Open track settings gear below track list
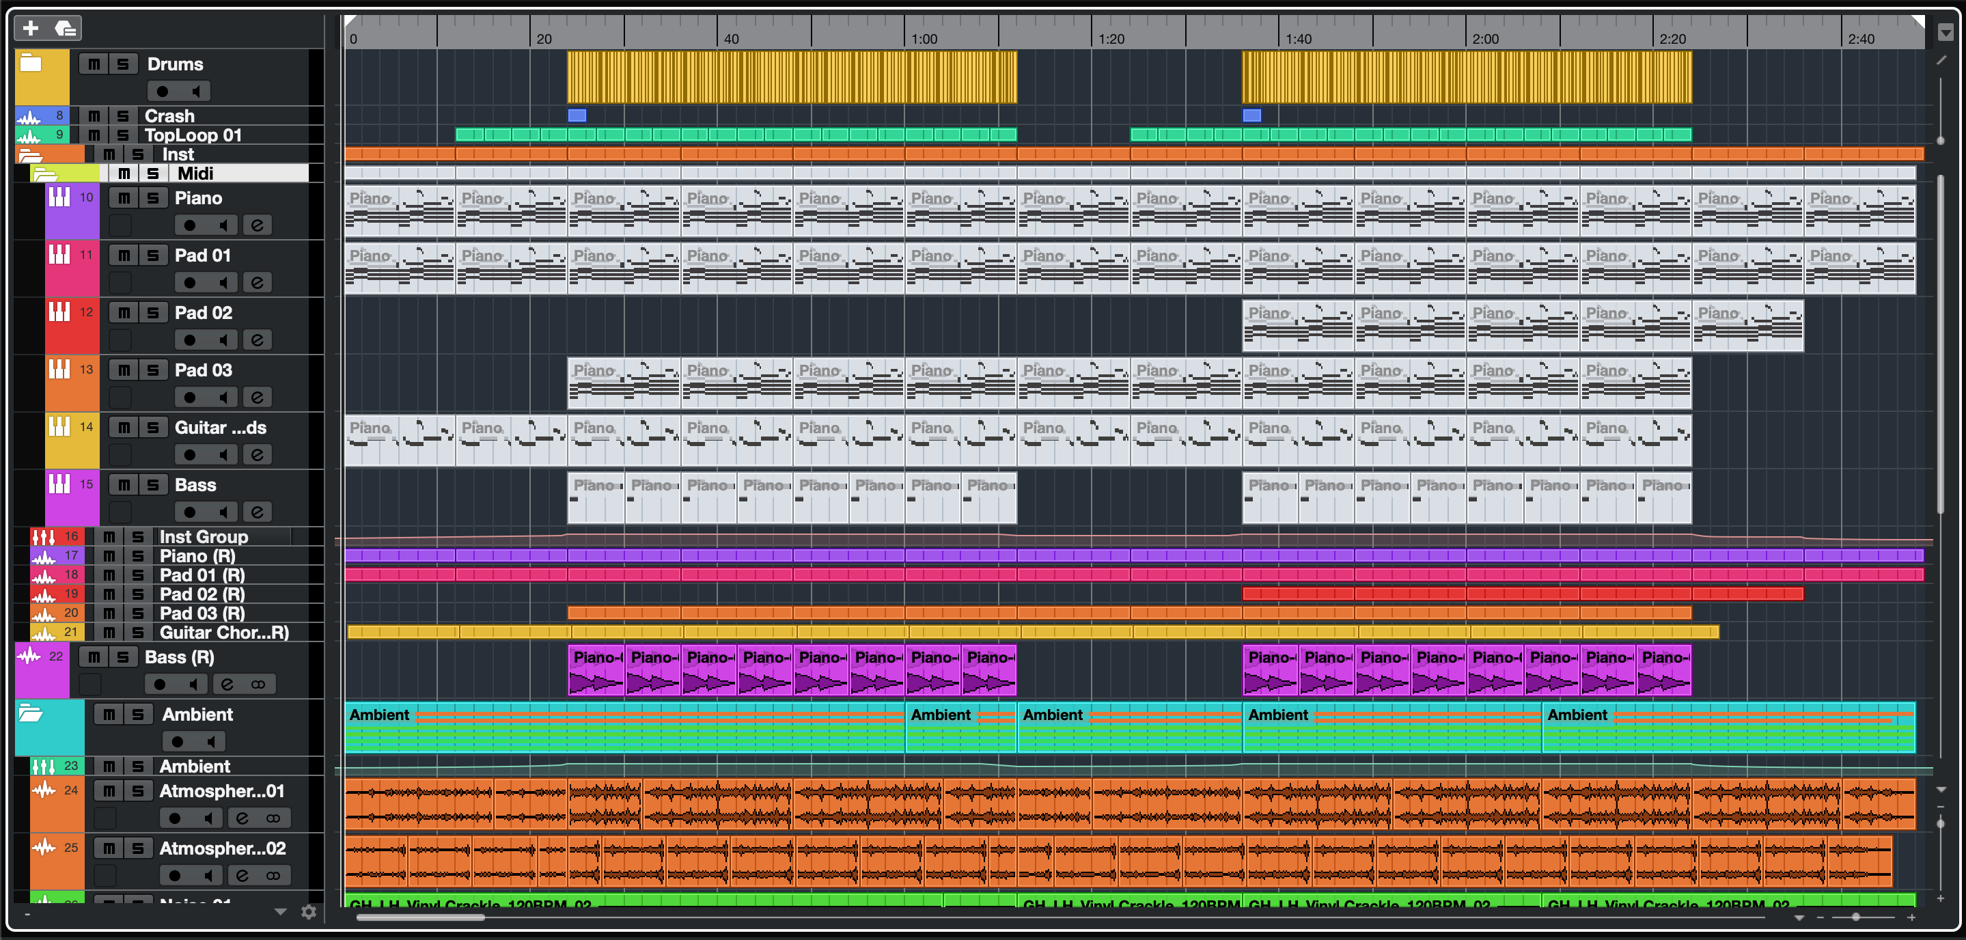This screenshot has height=940, width=1966. pyautogui.click(x=308, y=912)
